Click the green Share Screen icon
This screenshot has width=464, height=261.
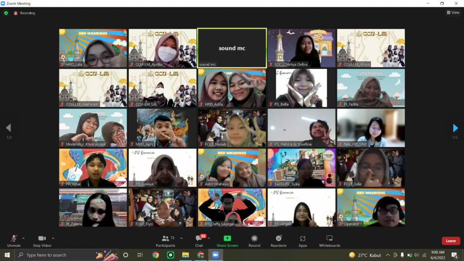pyautogui.click(x=227, y=238)
